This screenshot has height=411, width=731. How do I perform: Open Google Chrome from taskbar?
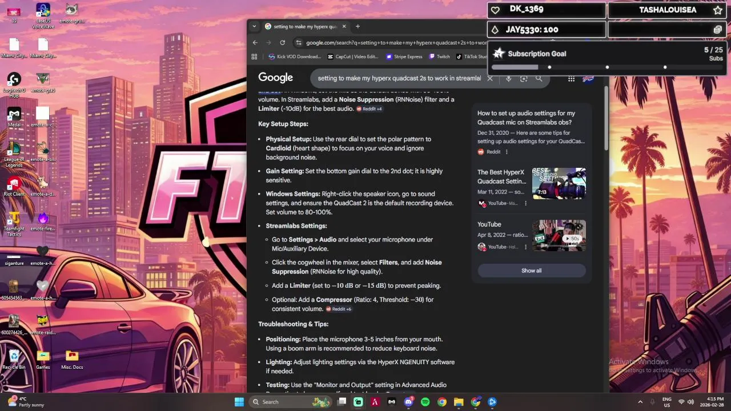pyautogui.click(x=442, y=402)
